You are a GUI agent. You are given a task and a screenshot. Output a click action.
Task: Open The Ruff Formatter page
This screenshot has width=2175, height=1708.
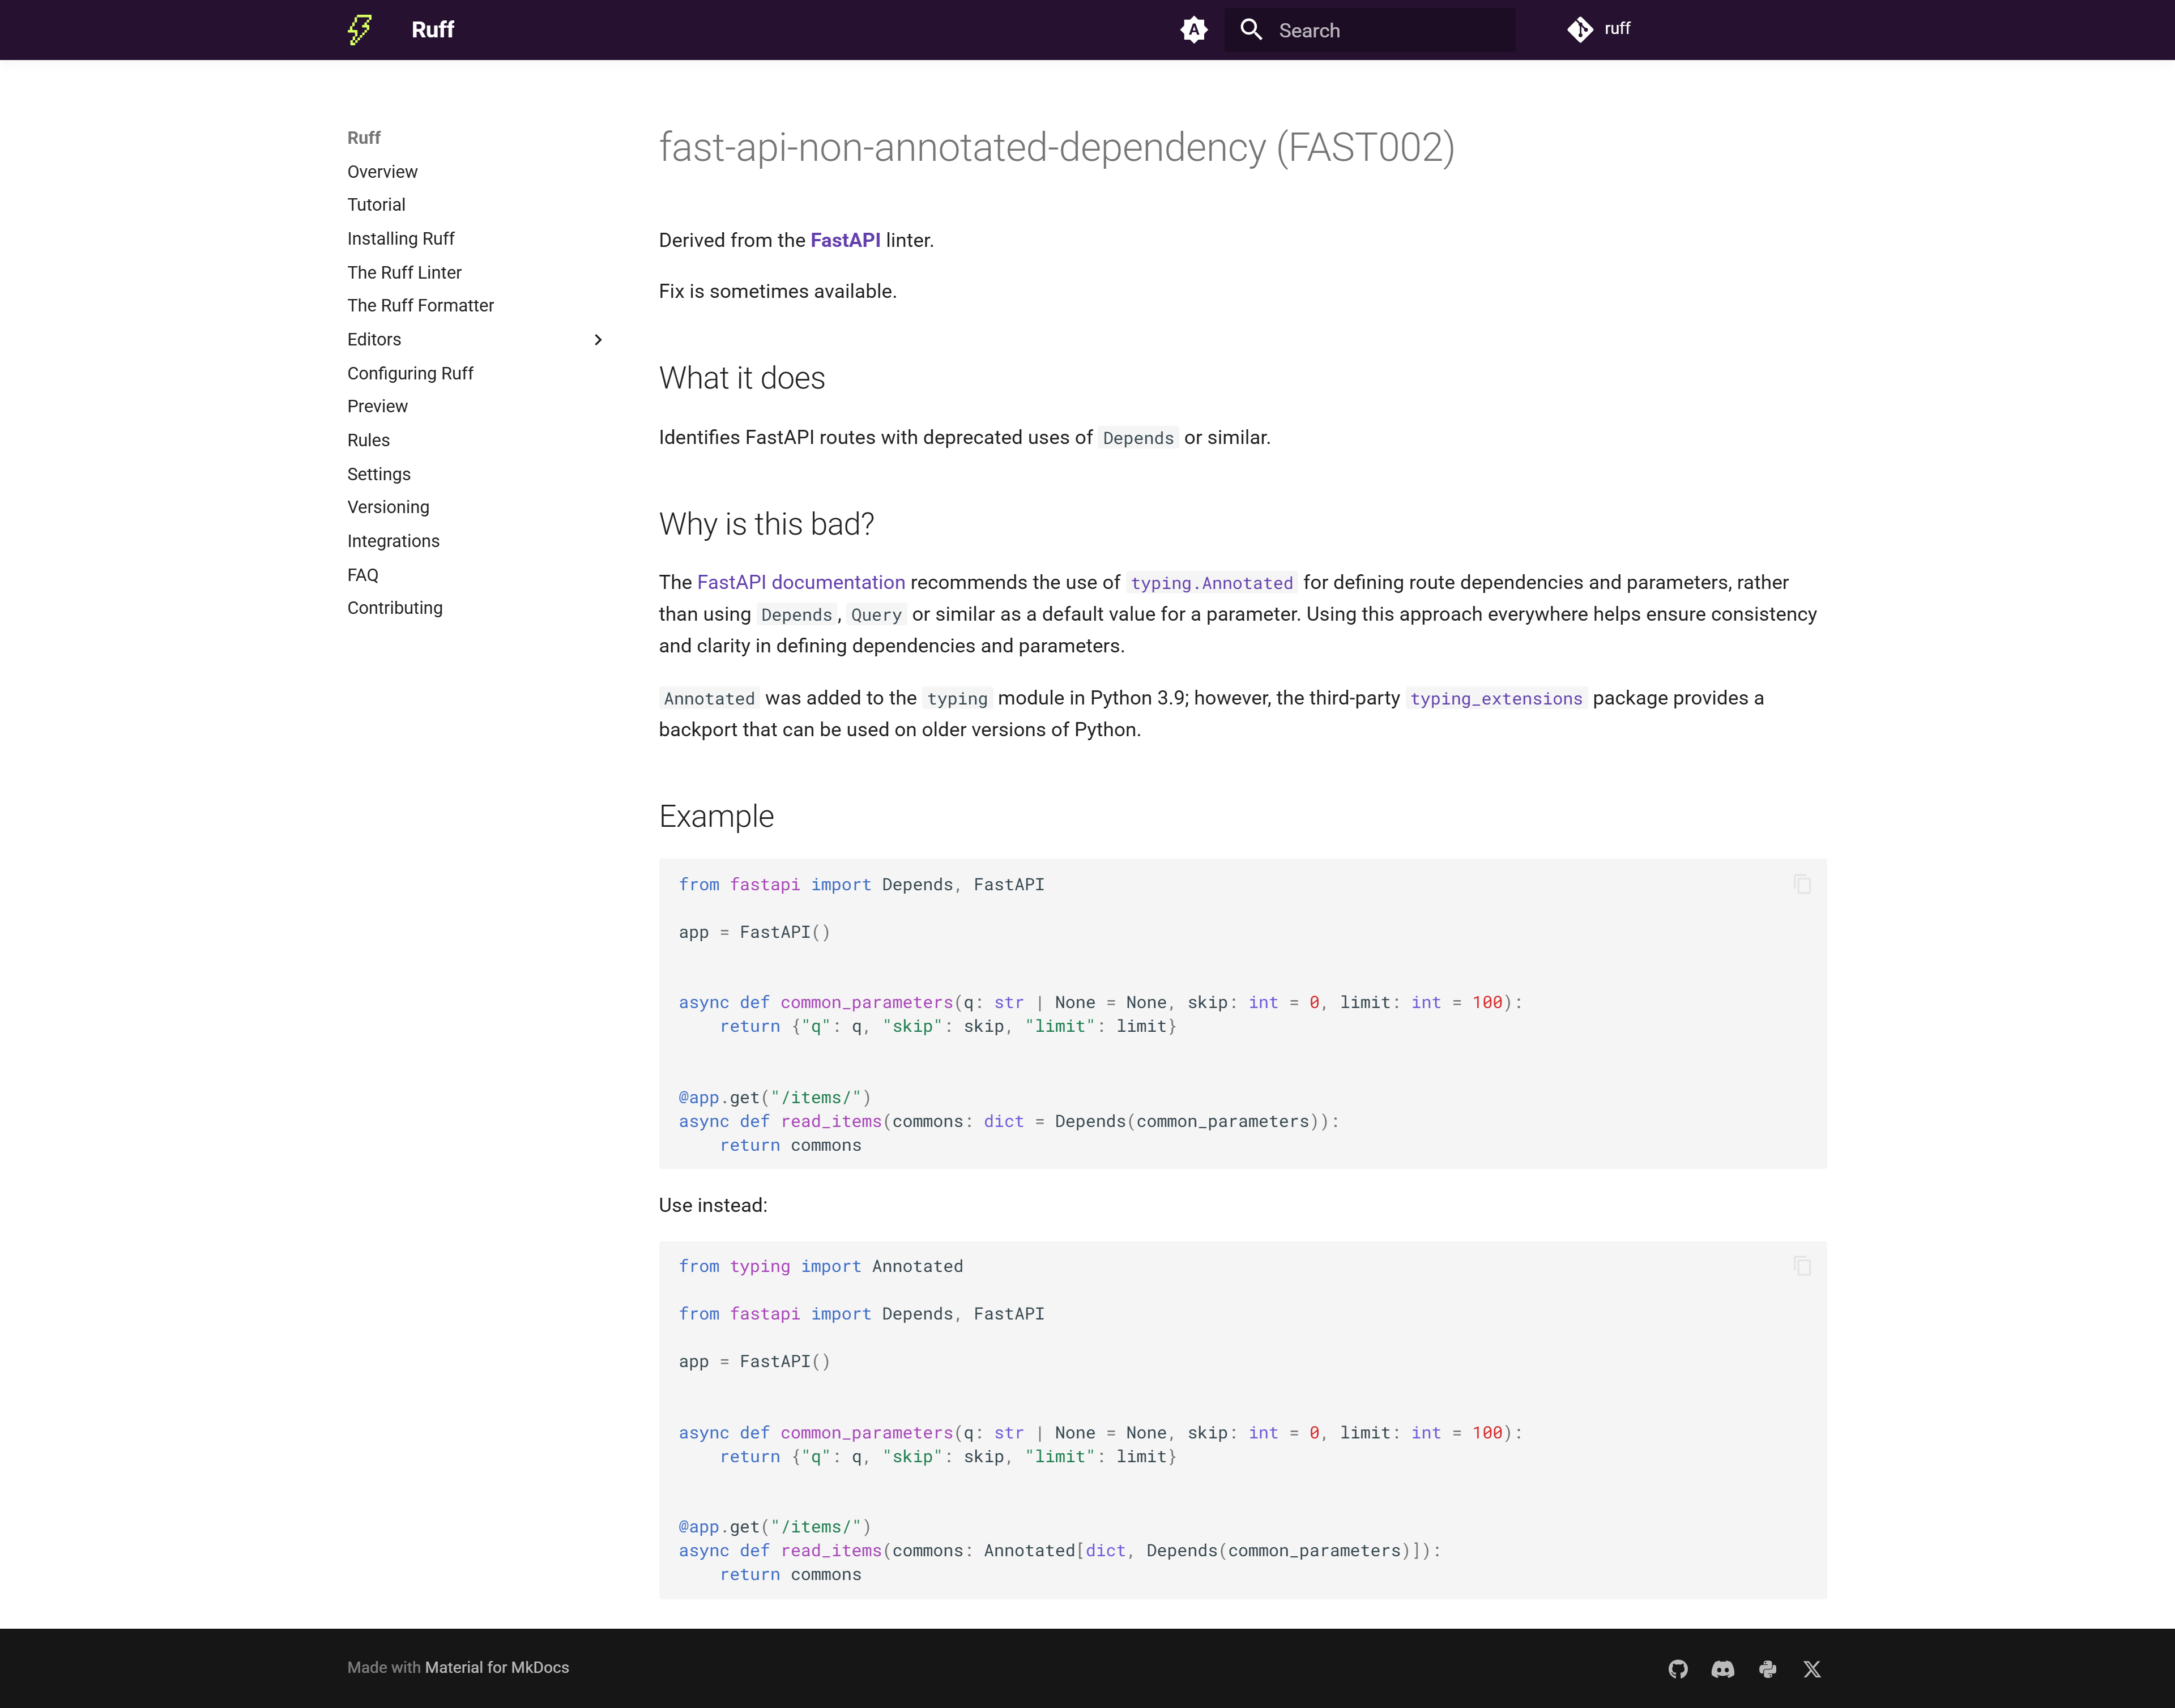coord(420,306)
